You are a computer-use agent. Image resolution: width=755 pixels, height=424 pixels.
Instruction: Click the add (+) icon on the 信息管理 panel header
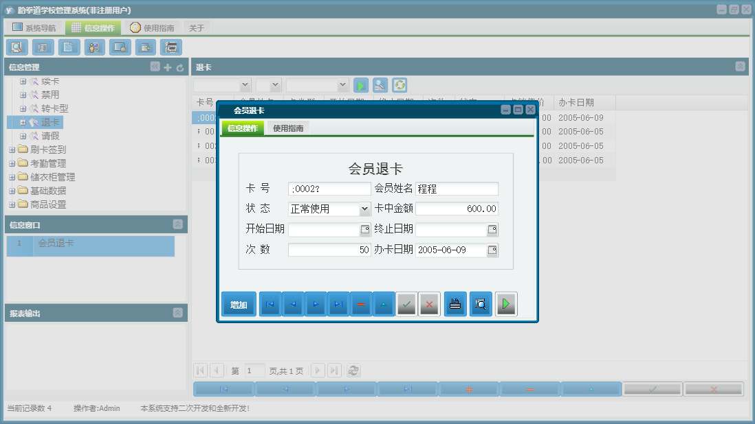tap(167, 68)
